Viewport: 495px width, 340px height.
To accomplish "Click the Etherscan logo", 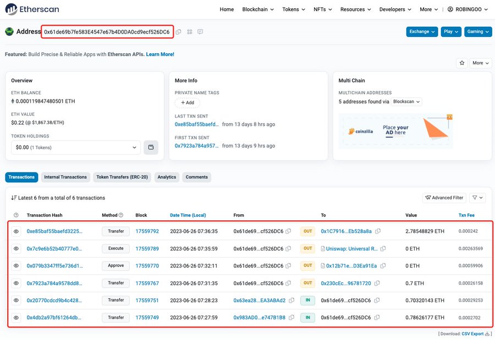I will [x=32, y=9].
